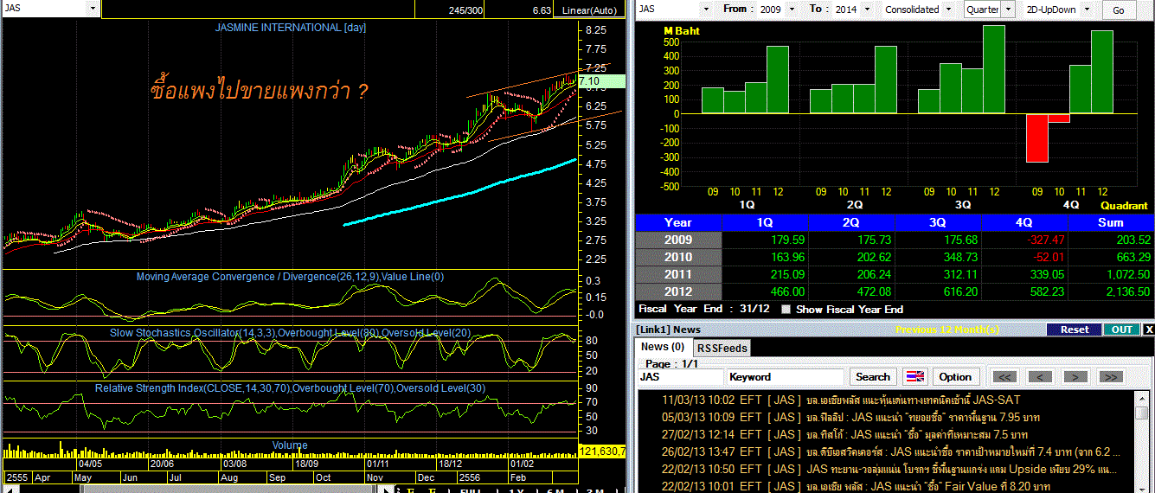
Task: Open news item dated 26/02/13 13:47
Action: coord(891,451)
